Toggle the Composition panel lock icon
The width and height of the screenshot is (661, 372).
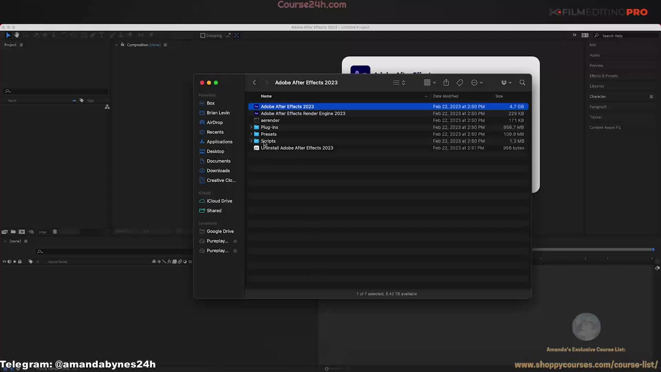click(x=122, y=44)
